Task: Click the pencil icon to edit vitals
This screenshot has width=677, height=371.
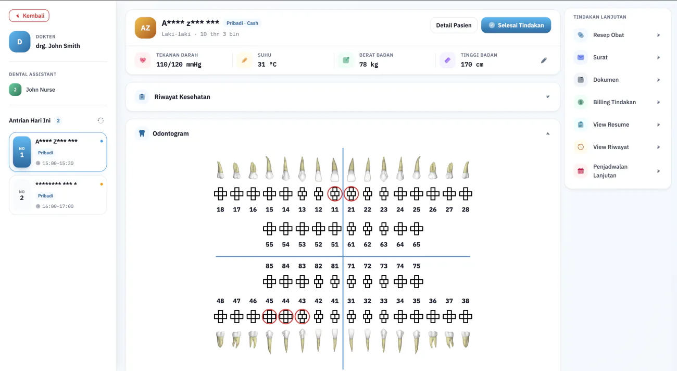Action: point(544,60)
